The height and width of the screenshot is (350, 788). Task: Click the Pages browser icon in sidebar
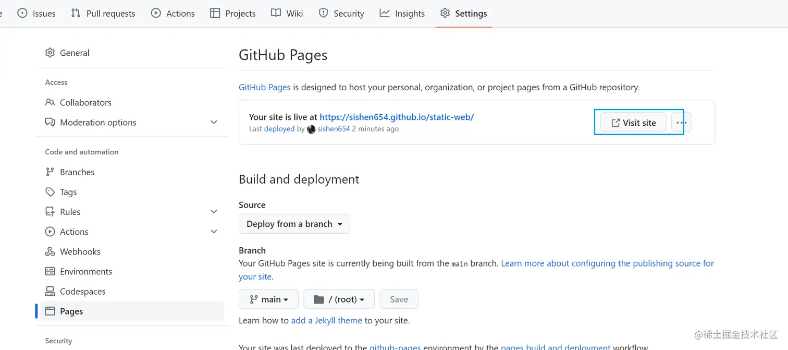point(50,311)
